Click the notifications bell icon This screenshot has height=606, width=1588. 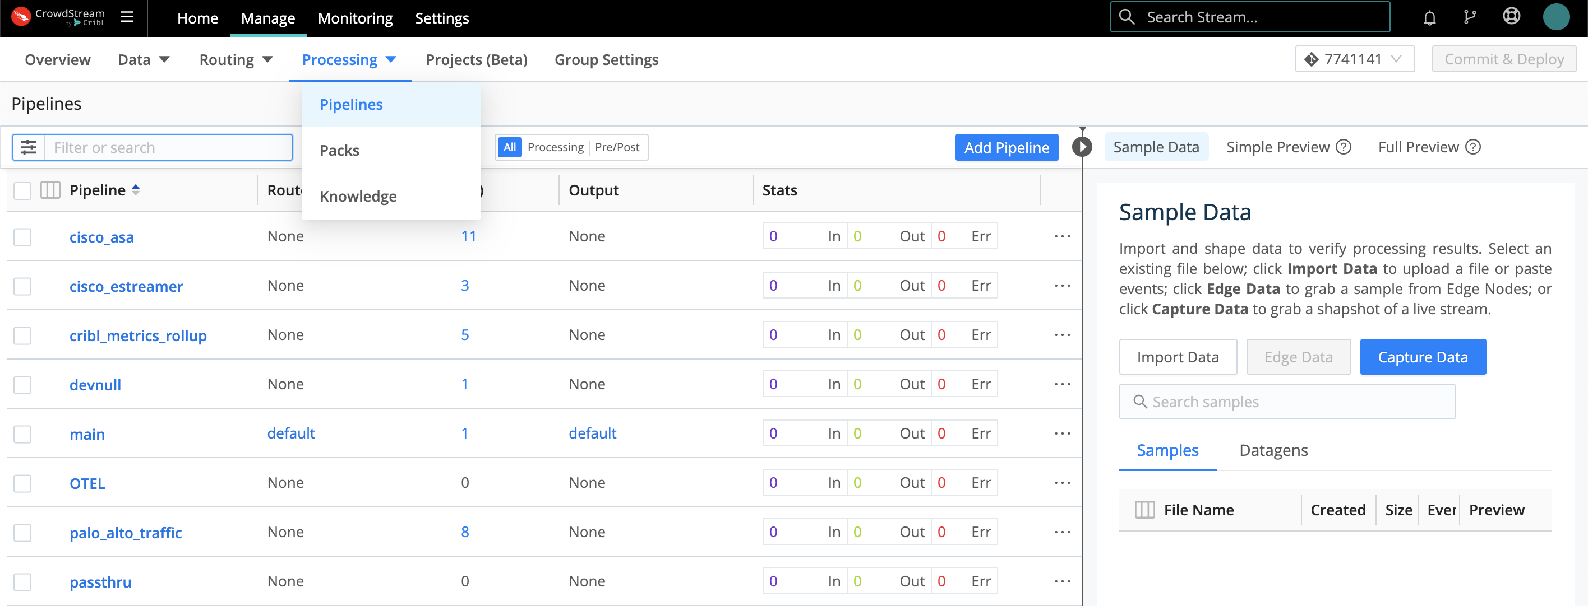(1429, 18)
